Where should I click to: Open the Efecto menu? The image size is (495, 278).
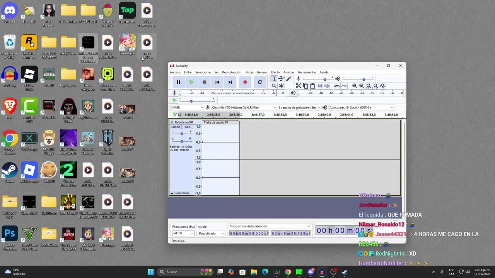pyautogui.click(x=275, y=72)
